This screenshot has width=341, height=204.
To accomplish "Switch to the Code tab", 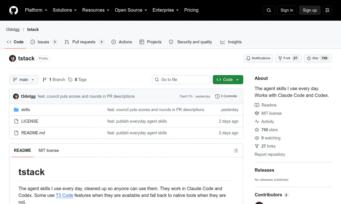I will 15,42.
